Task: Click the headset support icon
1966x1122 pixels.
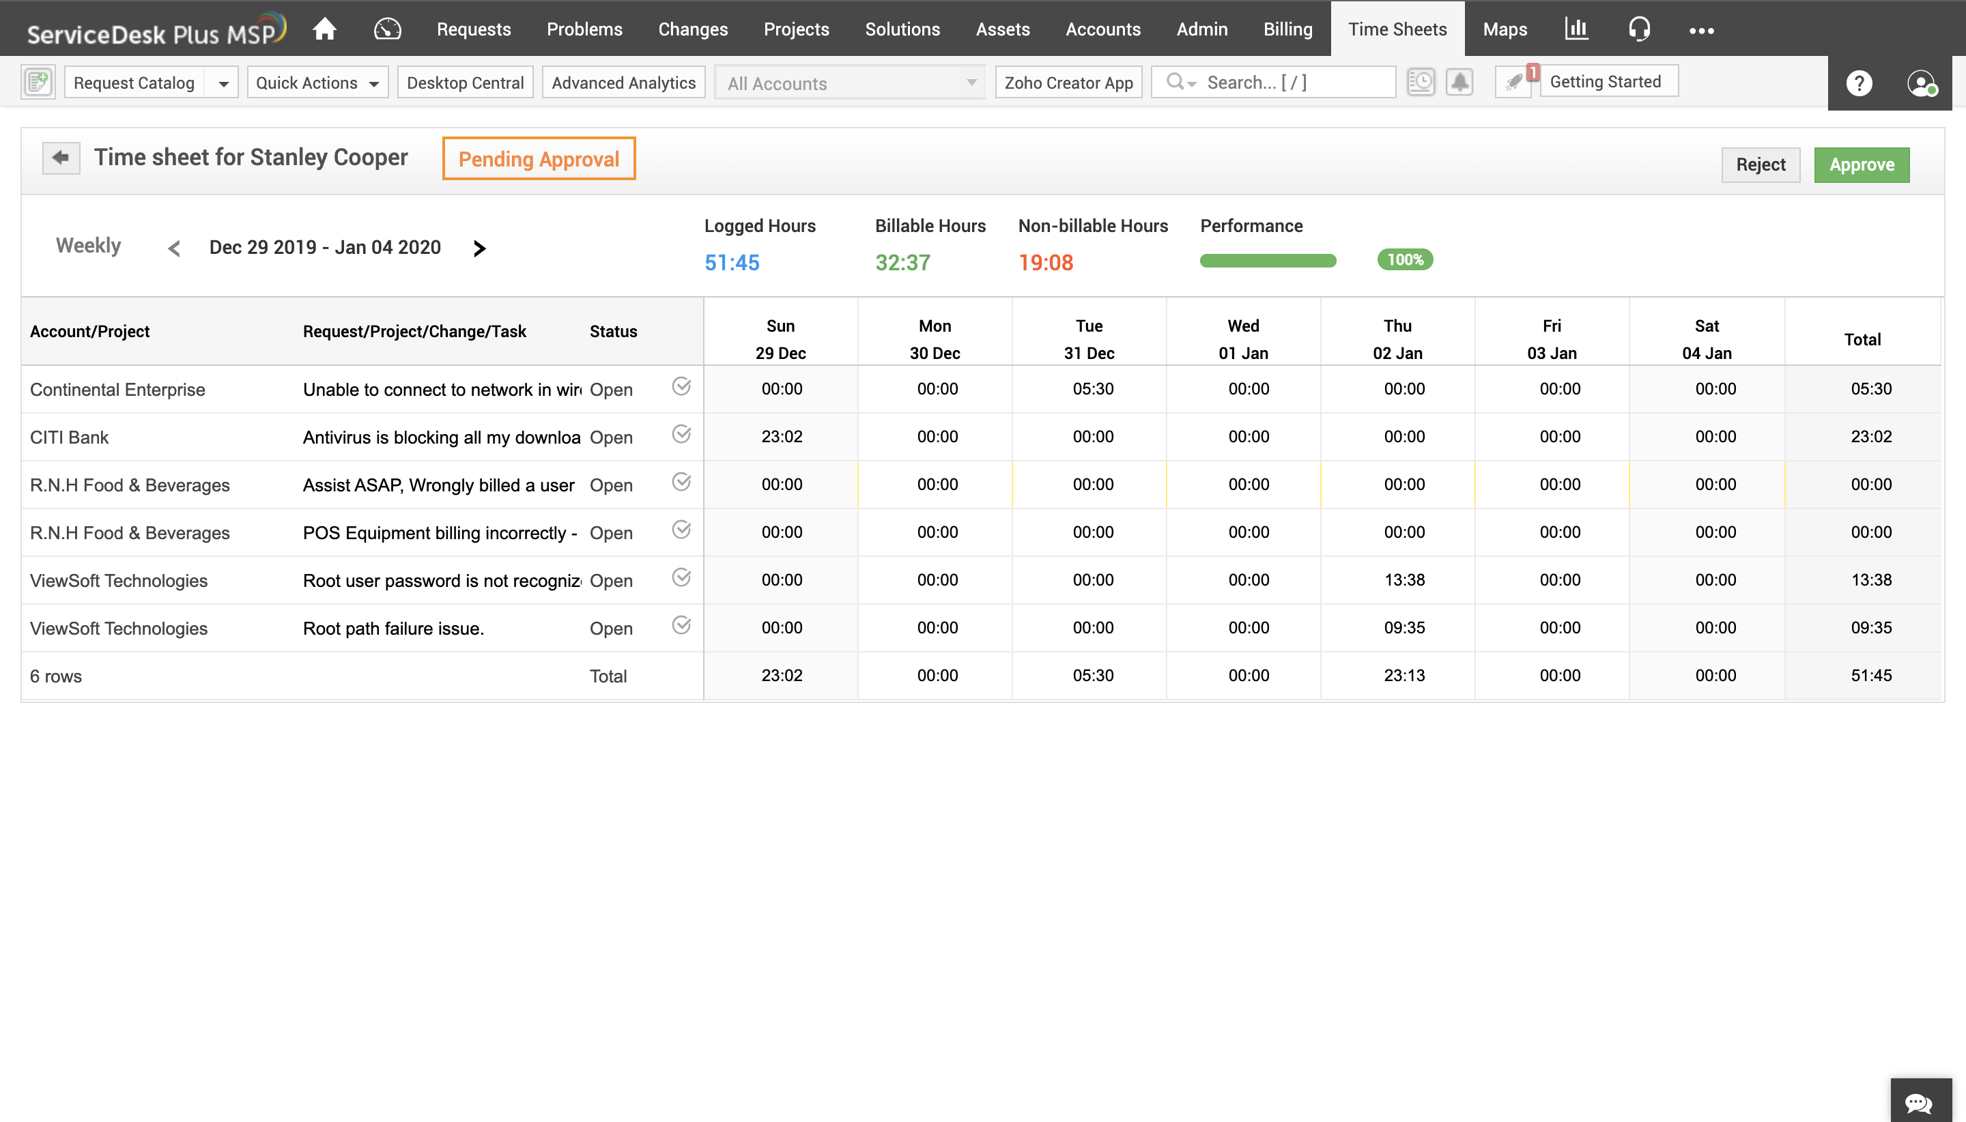Action: click(x=1638, y=29)
